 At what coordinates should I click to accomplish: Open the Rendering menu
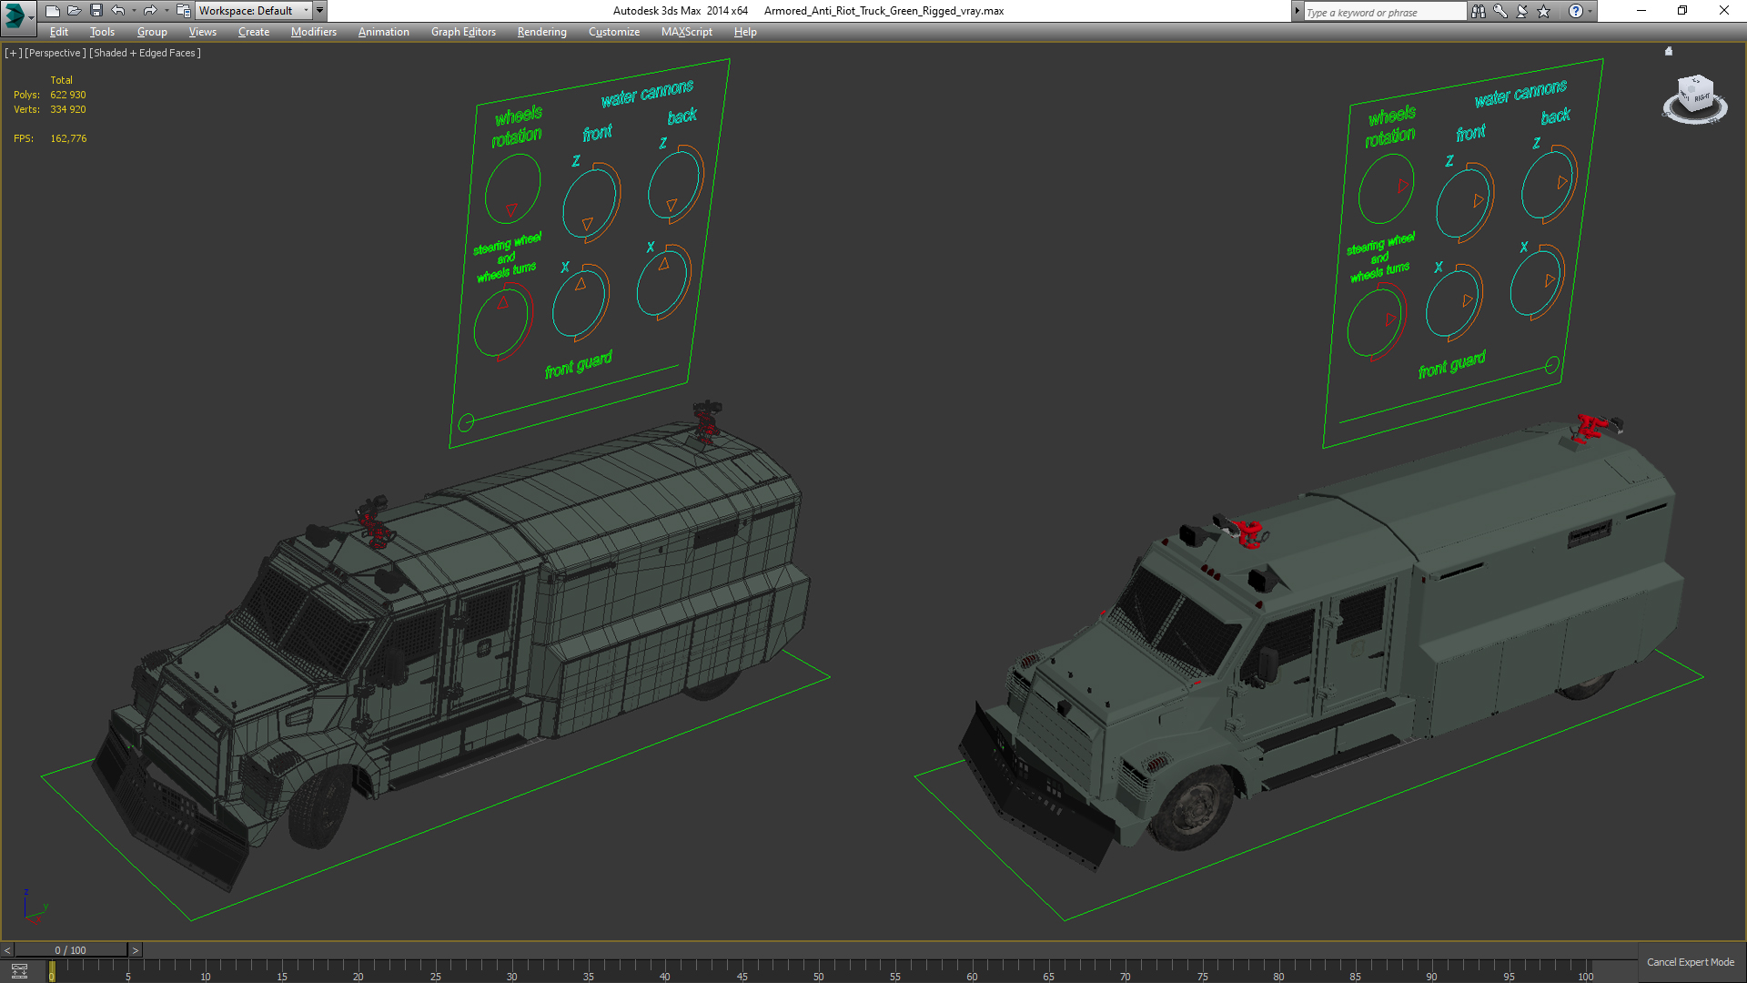tap(541, 32)
